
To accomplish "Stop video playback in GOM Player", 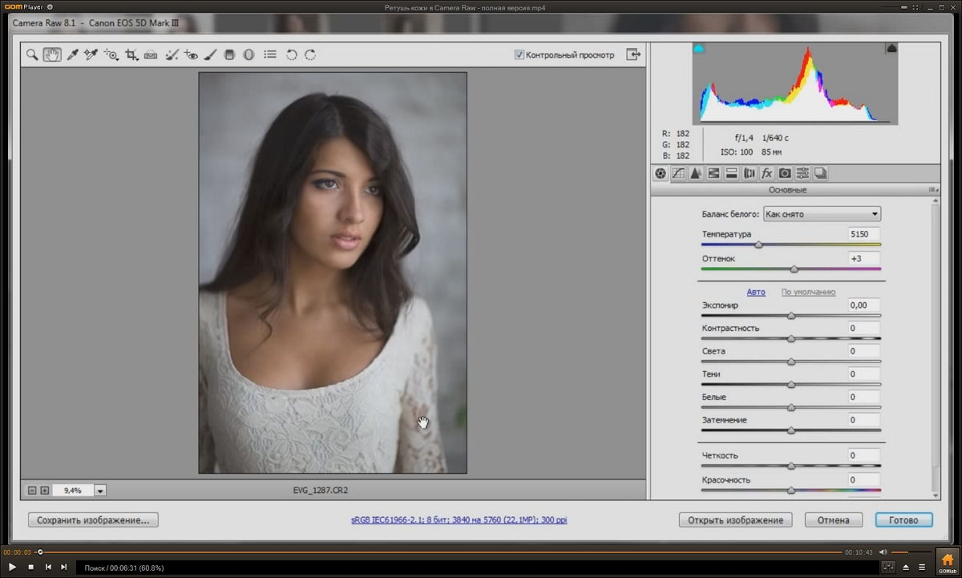I will [x=30, y=568].
